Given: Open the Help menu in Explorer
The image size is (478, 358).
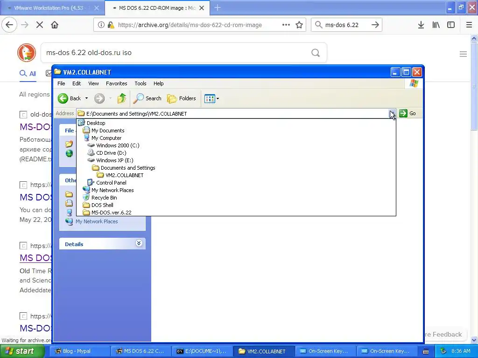Looking at the screenshot, I should 159,83.
